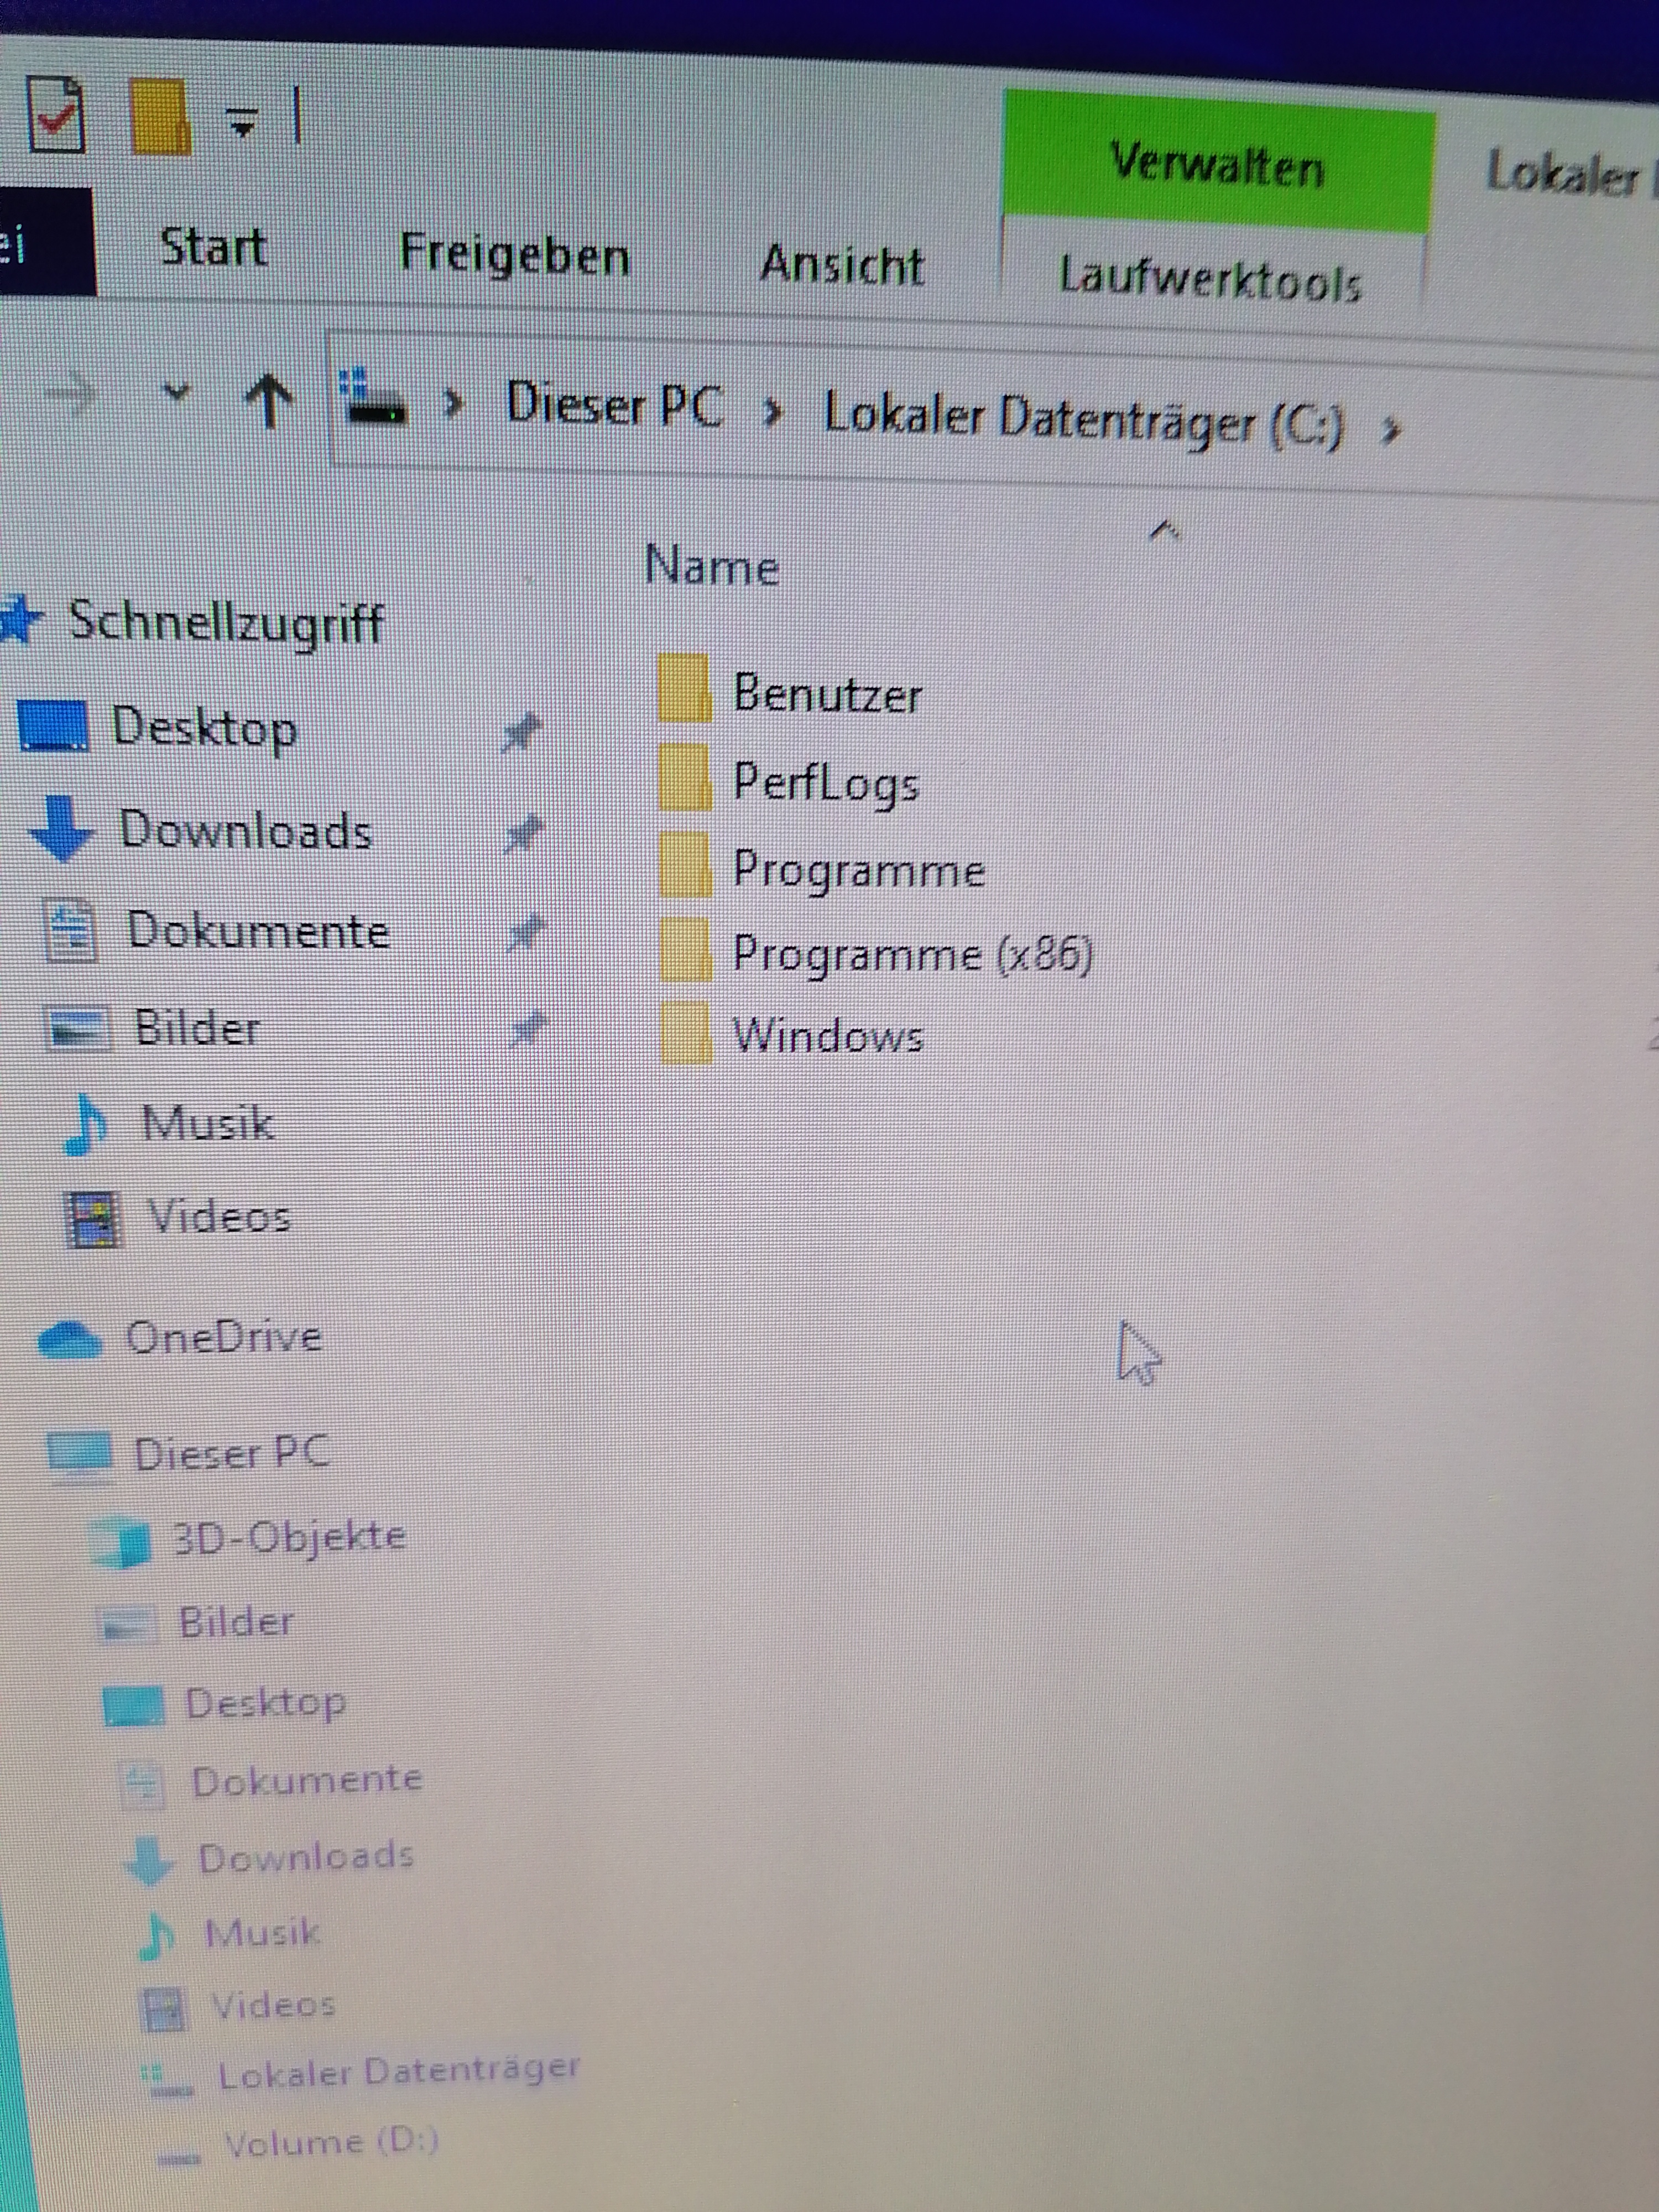Open the Benutzer folder

(826, 692)
